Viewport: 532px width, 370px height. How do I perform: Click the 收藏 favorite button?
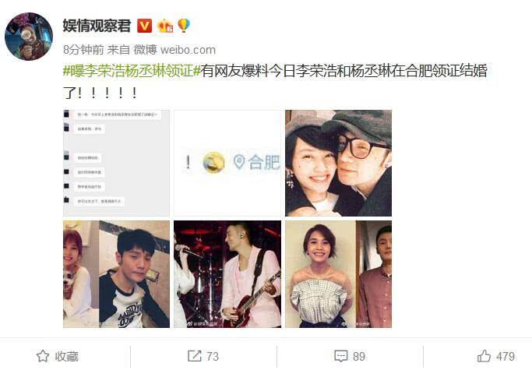[x=58, y=356]
